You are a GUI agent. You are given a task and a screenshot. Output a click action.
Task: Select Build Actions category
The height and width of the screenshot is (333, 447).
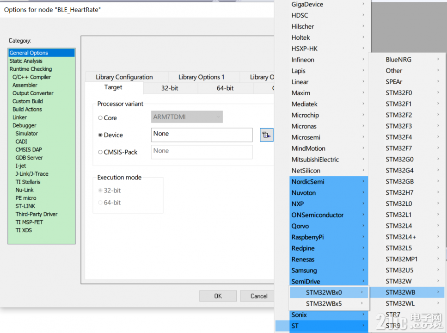[x=42, y=109]
